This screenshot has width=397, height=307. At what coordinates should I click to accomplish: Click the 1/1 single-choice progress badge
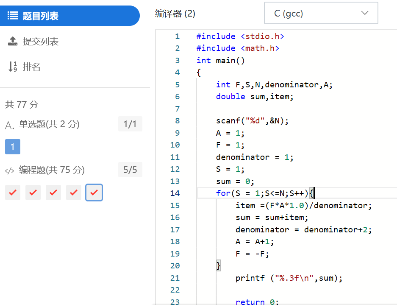130,124
